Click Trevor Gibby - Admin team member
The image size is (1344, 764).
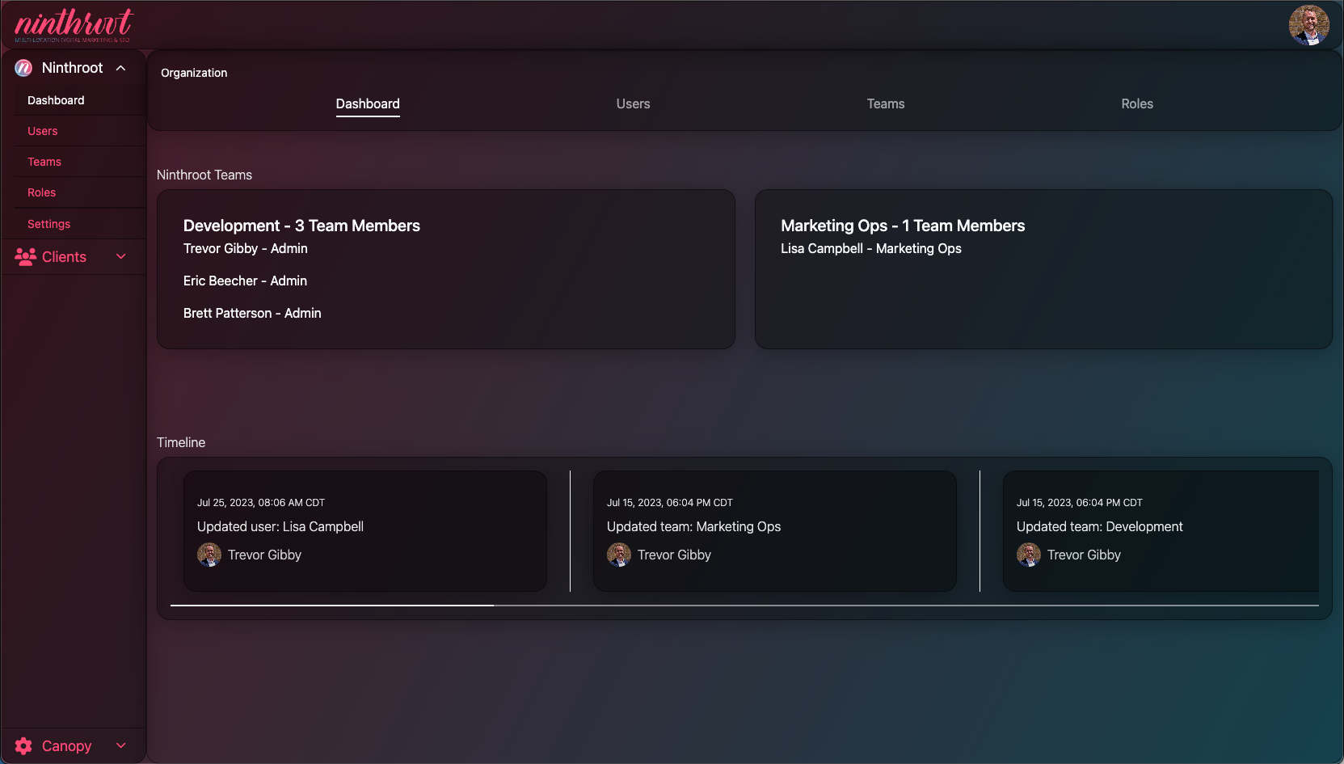pos(246,248)
